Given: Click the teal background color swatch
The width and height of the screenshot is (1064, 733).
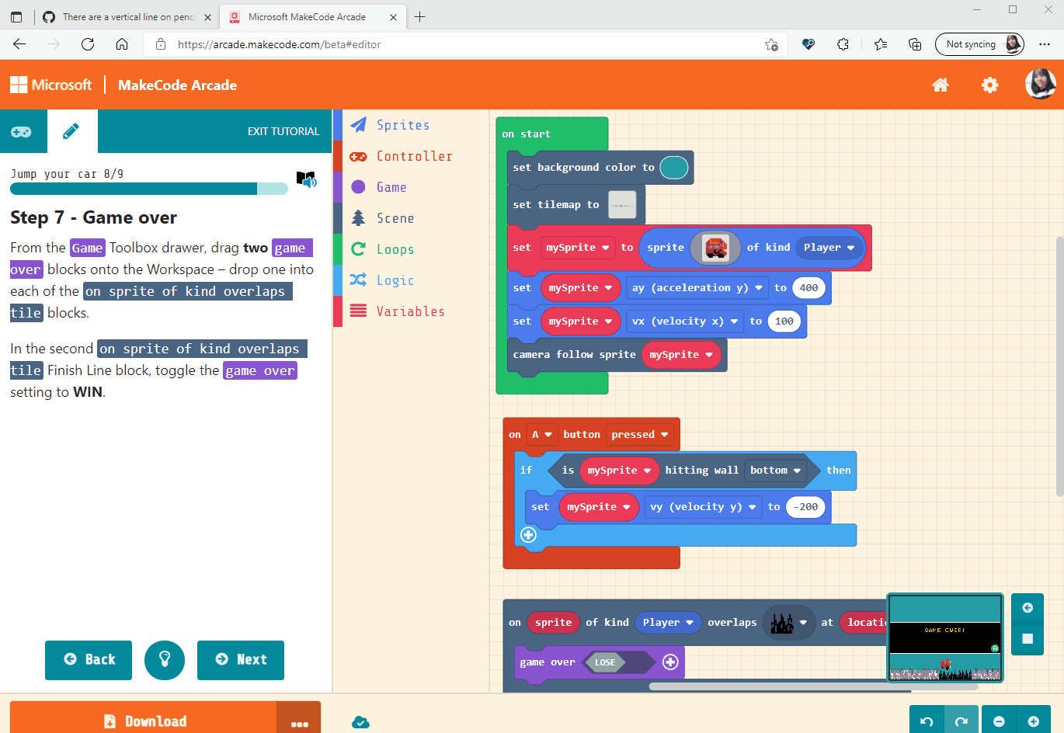Looking at the screenshot, I should coord(674,167).
